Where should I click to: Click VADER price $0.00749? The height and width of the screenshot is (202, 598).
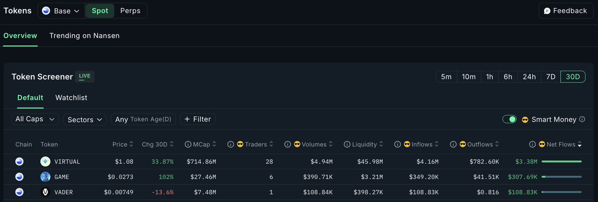(x=119, y=192)
